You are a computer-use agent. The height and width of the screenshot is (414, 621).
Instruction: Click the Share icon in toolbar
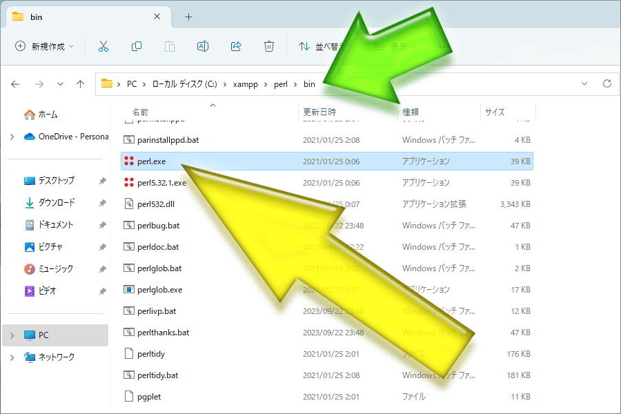236,46
